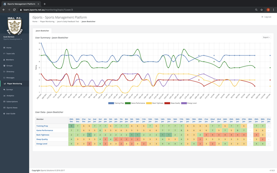The image size is (277, 173).
Task: Bookmark this page with the star icon
Action: click(x=262, y=10)
